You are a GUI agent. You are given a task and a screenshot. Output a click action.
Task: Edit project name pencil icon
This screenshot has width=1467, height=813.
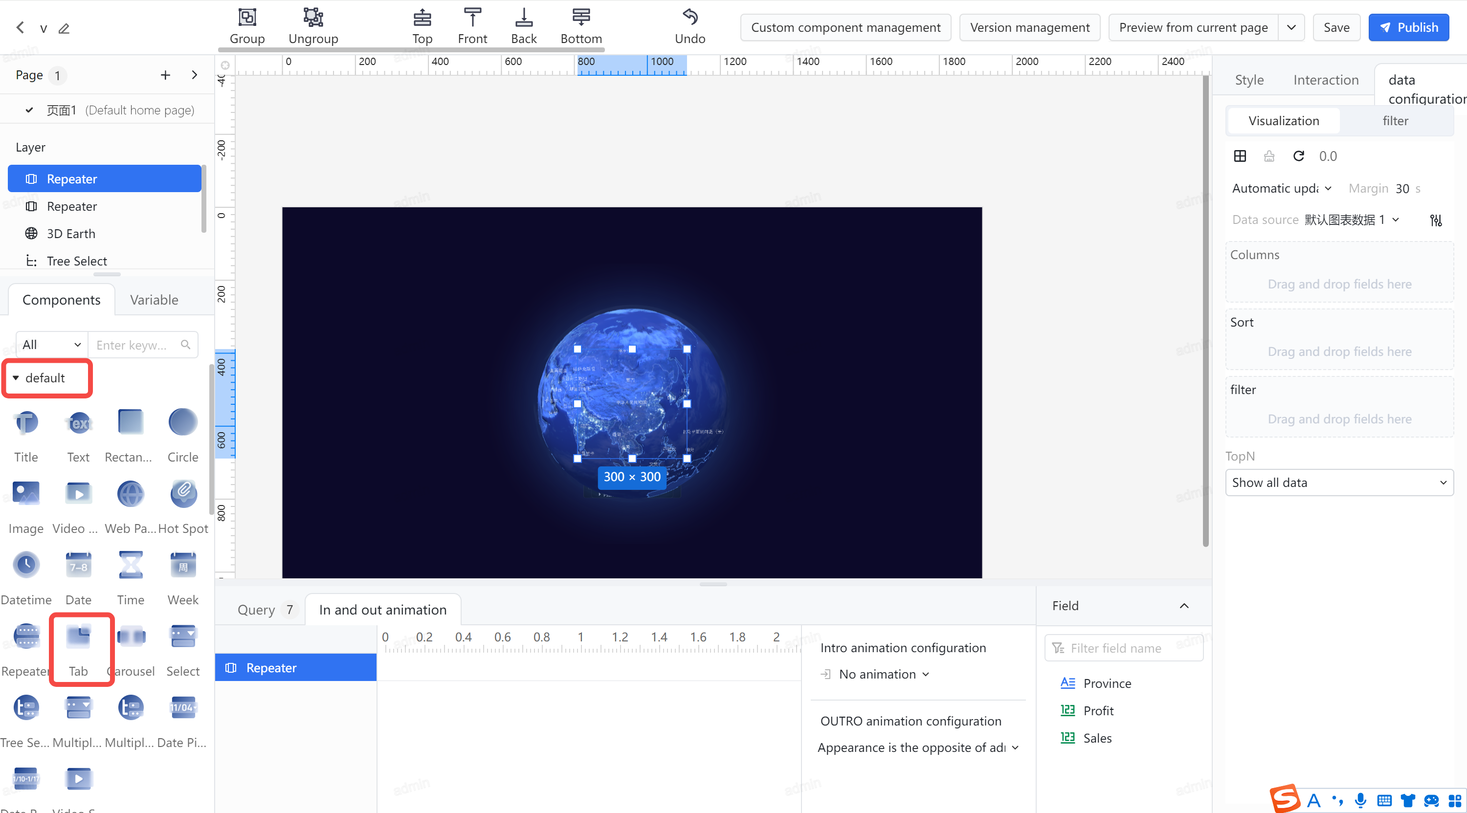tap(64, 28)
